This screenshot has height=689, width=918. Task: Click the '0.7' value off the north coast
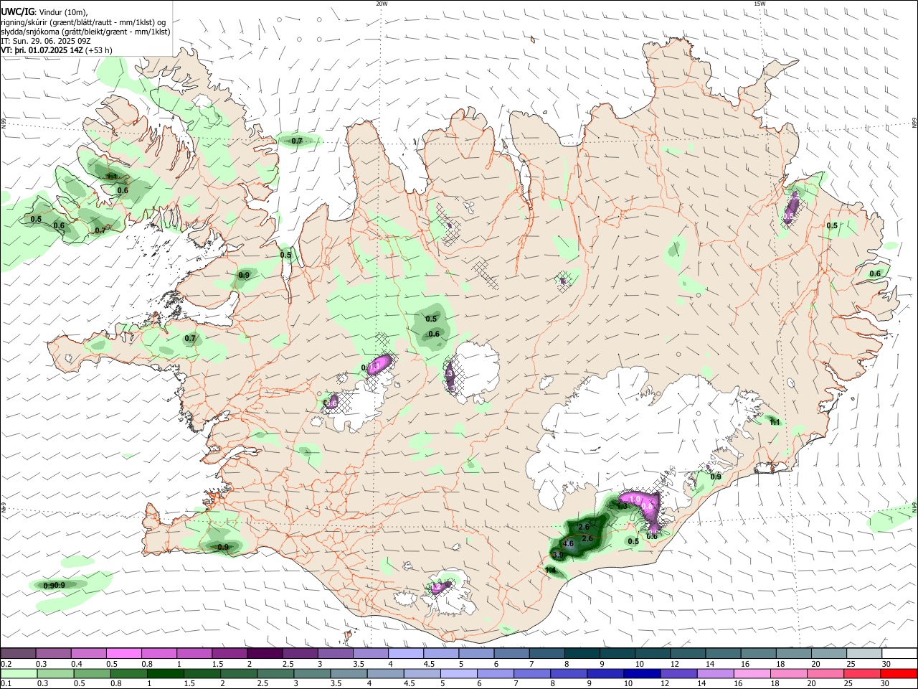tap(297, 141)
